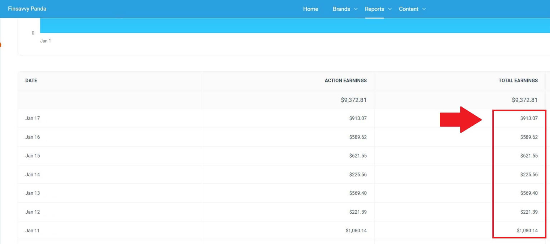Sort by the ACTION EARNINGS column header
Screen dimensions: 550x244
[x=346, y=81]
